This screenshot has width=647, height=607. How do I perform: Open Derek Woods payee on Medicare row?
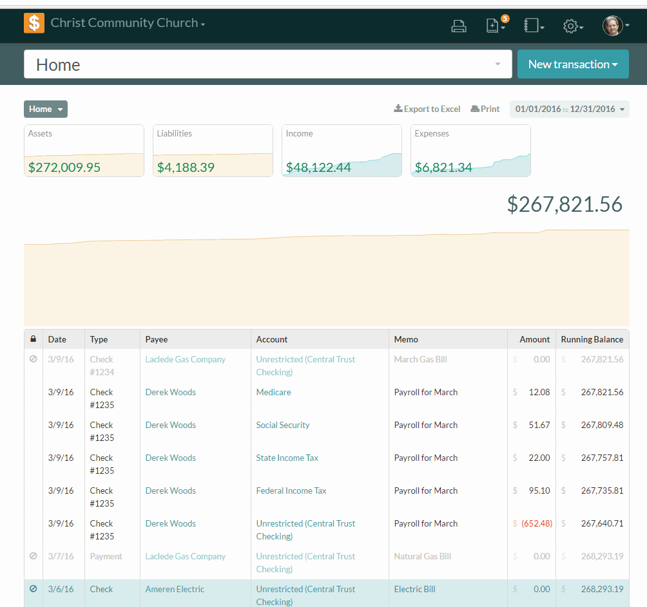170,392
